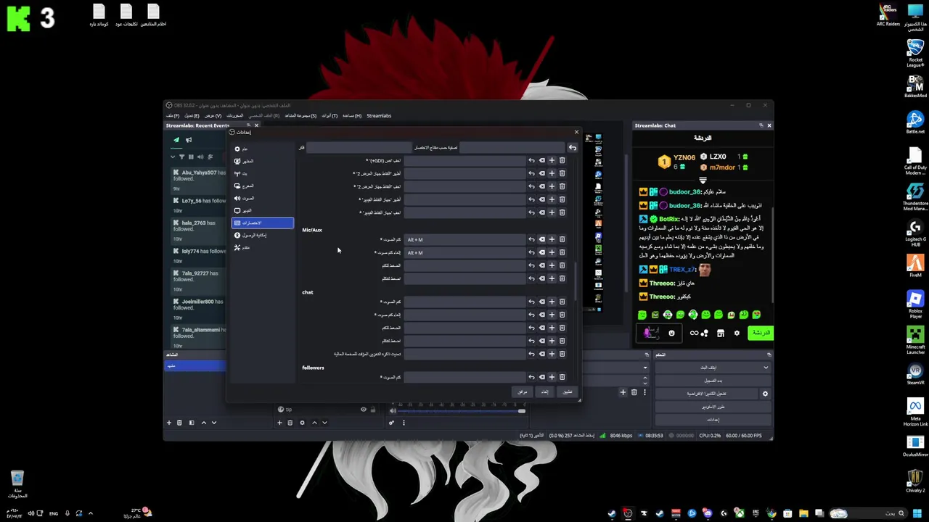Open Output settings in sidebar
This screenshot has width=929, height=522.
tap(262, 186)
